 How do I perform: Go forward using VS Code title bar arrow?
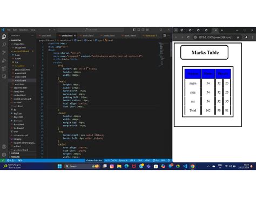54,30
